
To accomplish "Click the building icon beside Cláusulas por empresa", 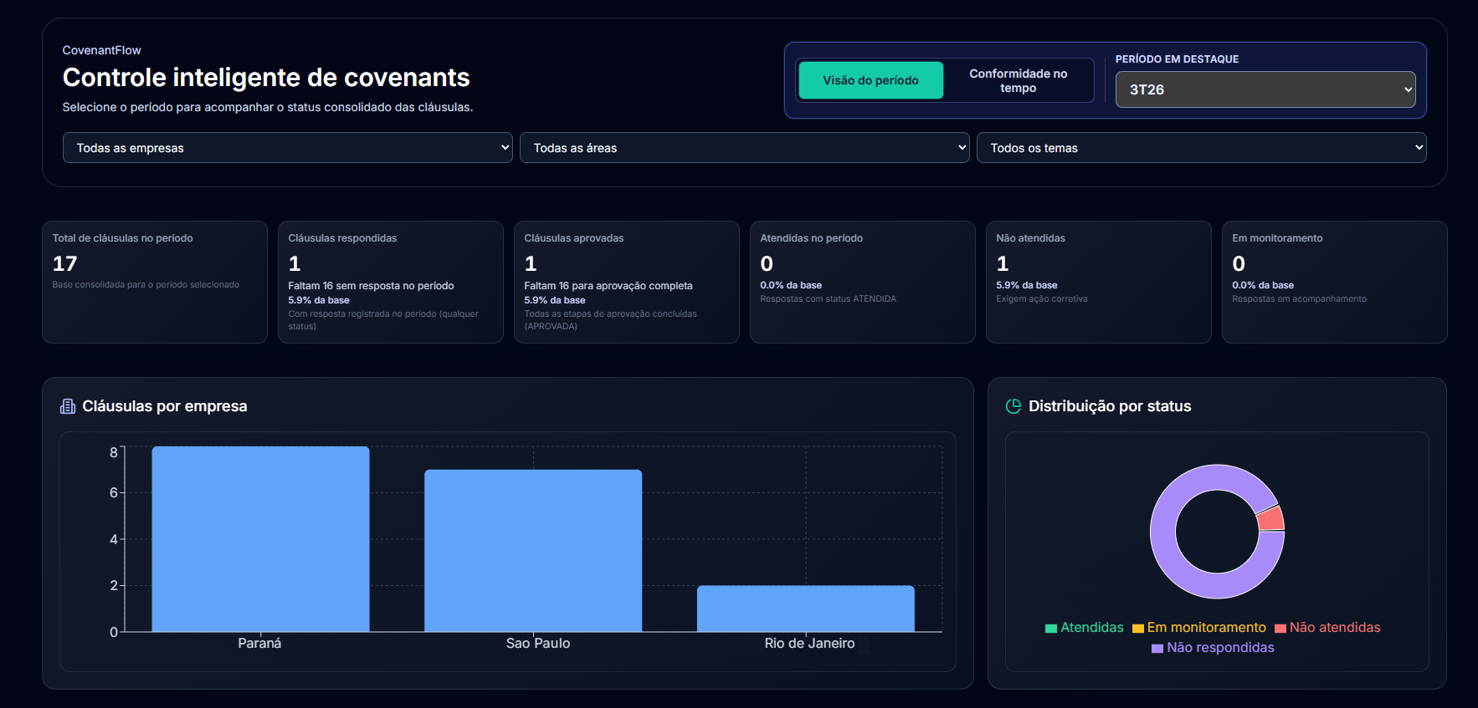I will coord(68,406).
